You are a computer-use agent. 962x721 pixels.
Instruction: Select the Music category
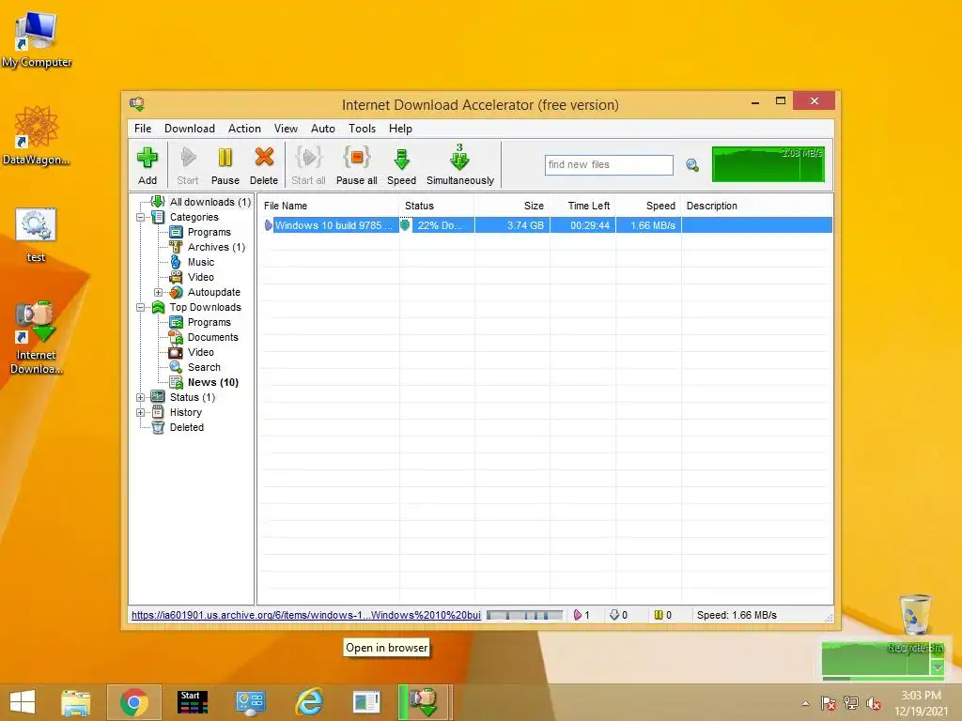201,262
